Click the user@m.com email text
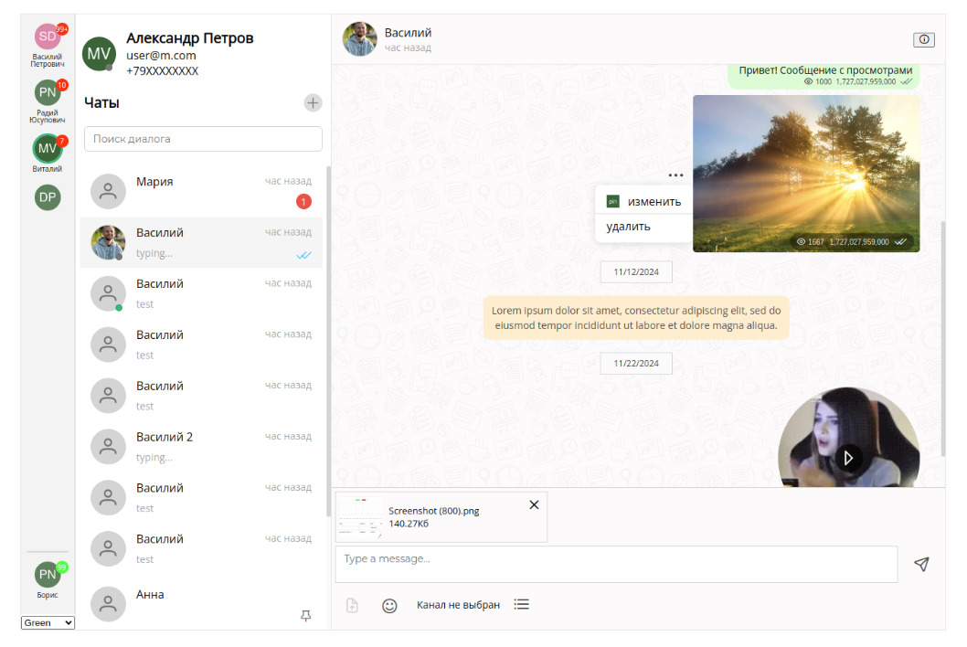Viewport: 967px width, 647px height. pyautogui.click(x=161, y=56)
